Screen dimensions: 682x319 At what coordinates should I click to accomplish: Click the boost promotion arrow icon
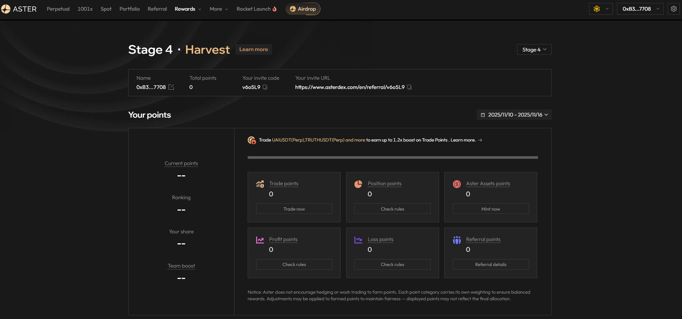point(480,140)
